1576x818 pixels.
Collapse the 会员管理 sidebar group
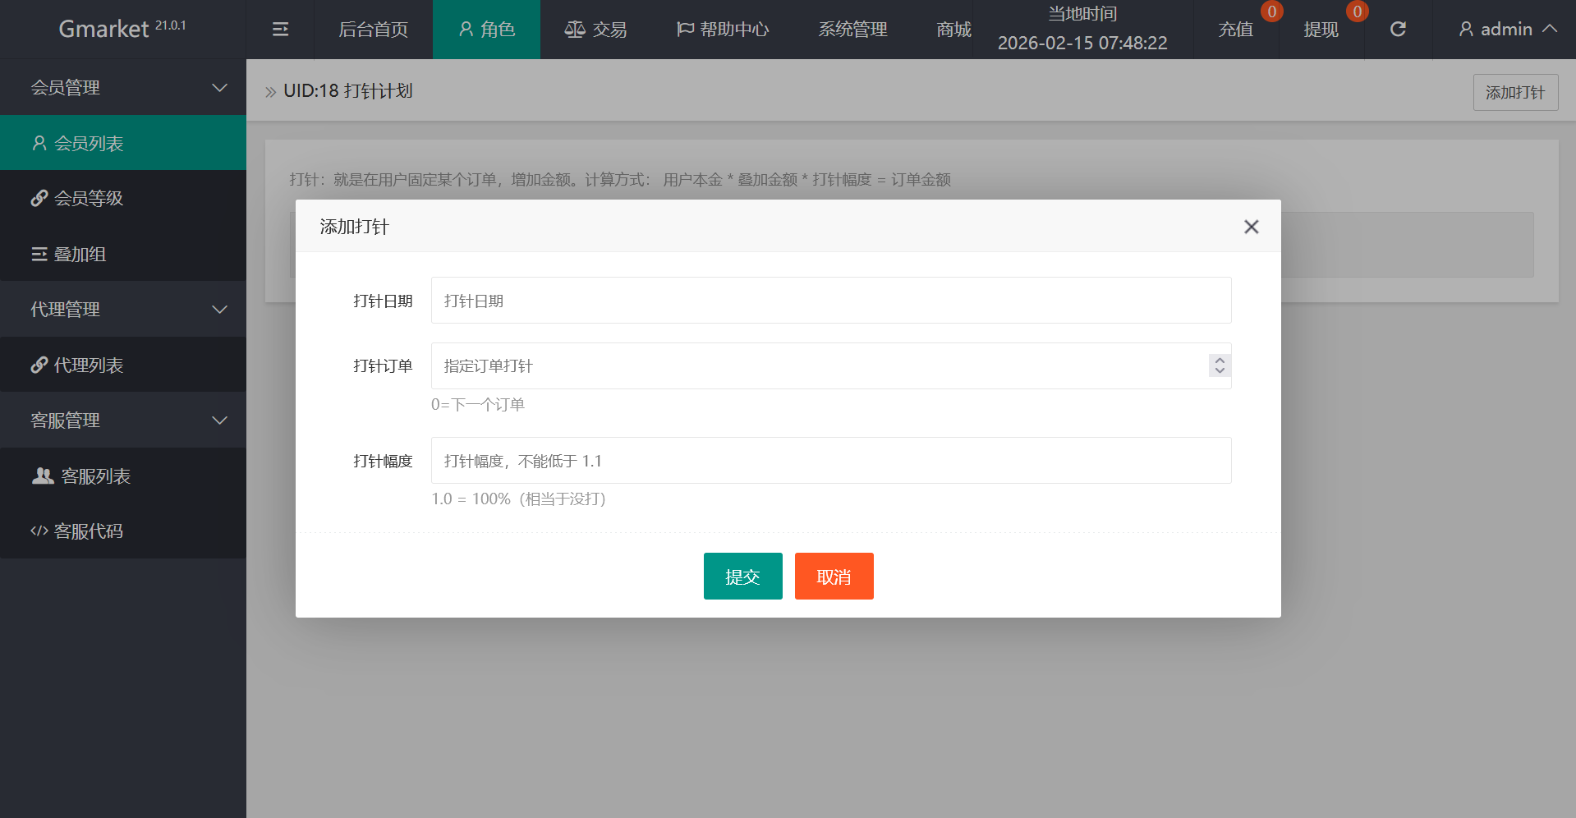(x=123, y=88)
